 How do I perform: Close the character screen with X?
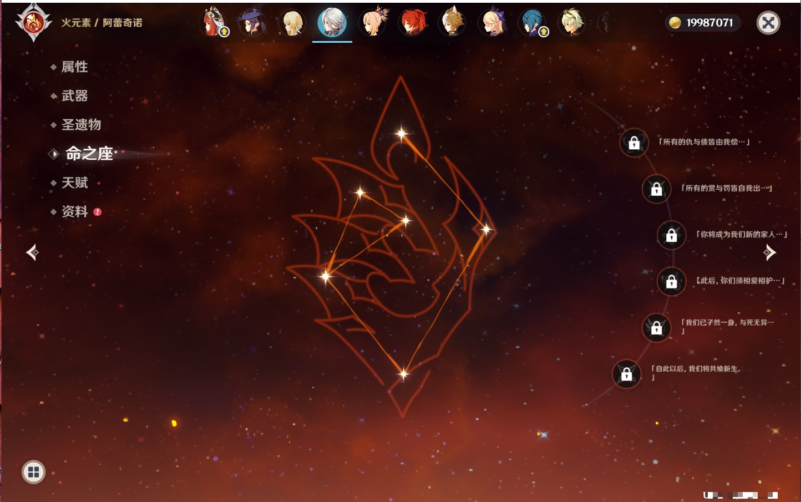pos(768,23)
